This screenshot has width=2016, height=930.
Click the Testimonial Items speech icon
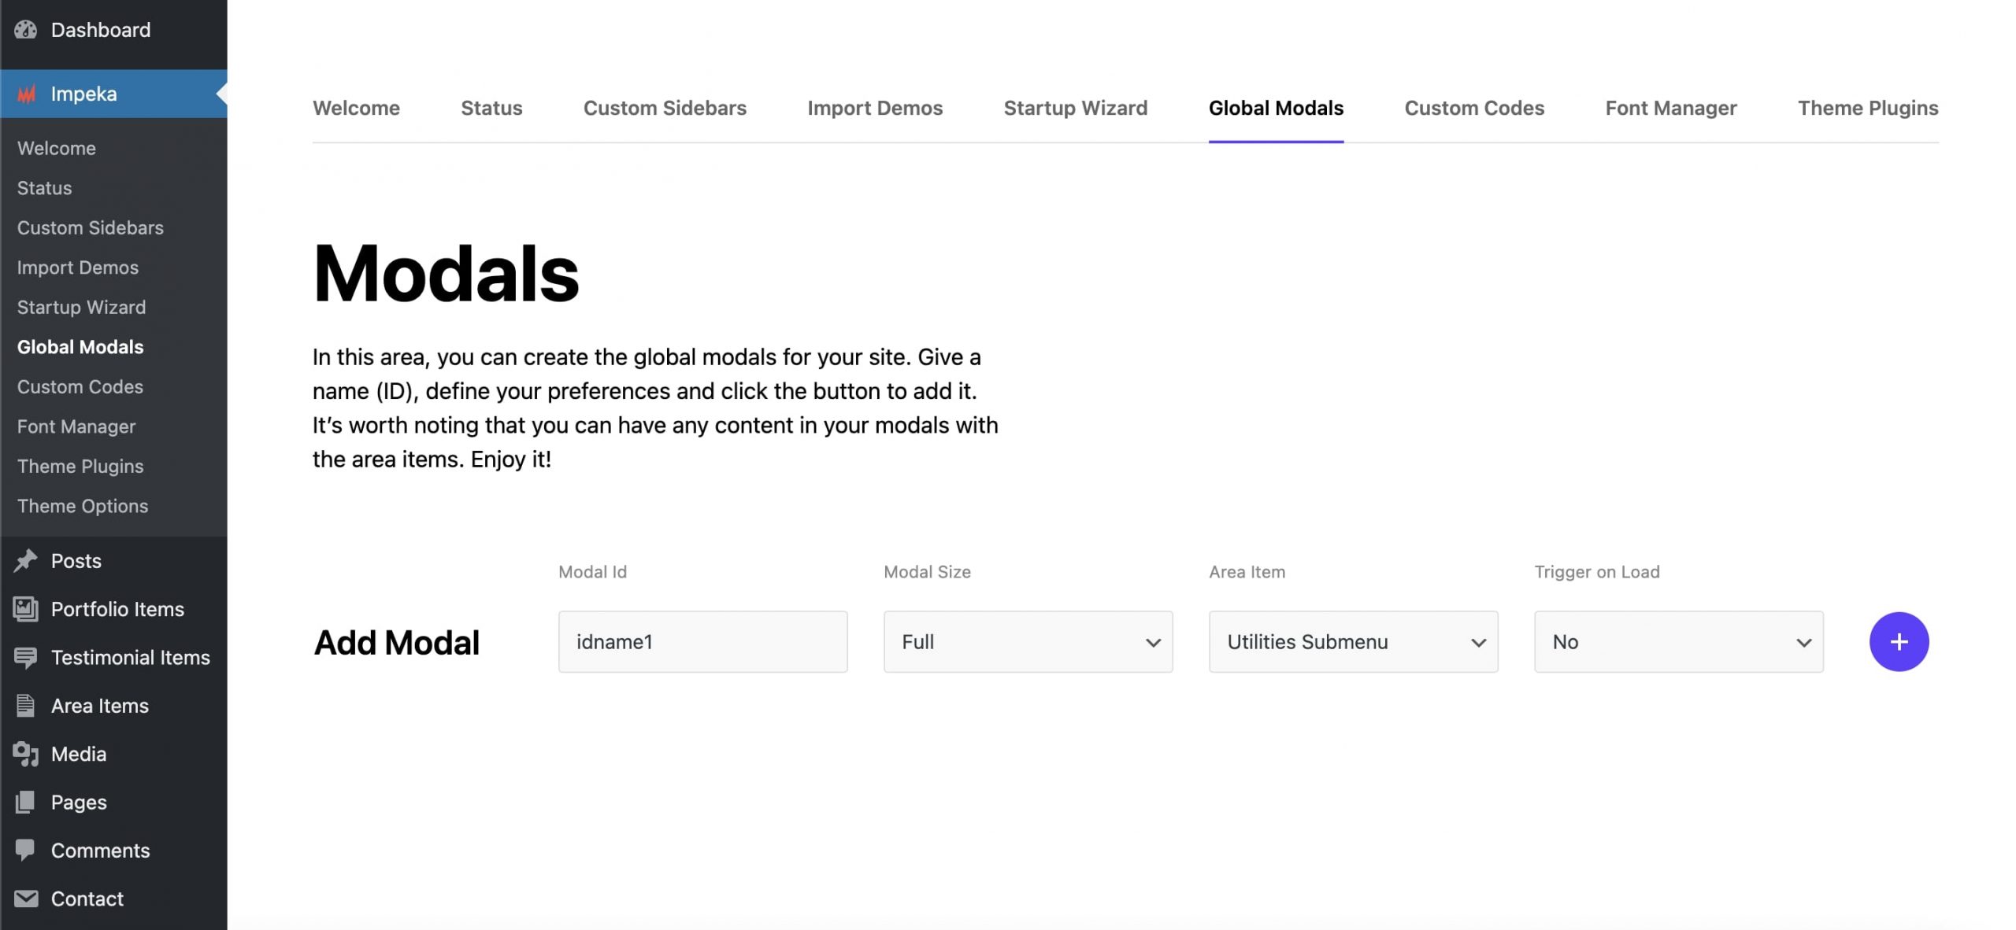25,658
